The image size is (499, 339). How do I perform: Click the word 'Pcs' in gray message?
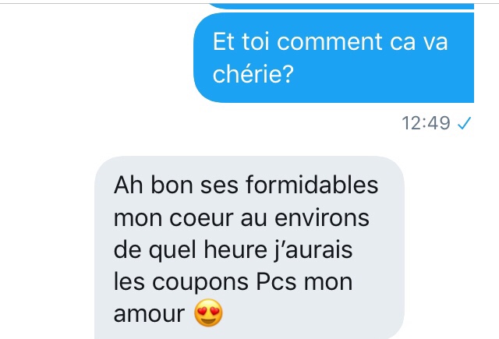(x=276, y=281)
